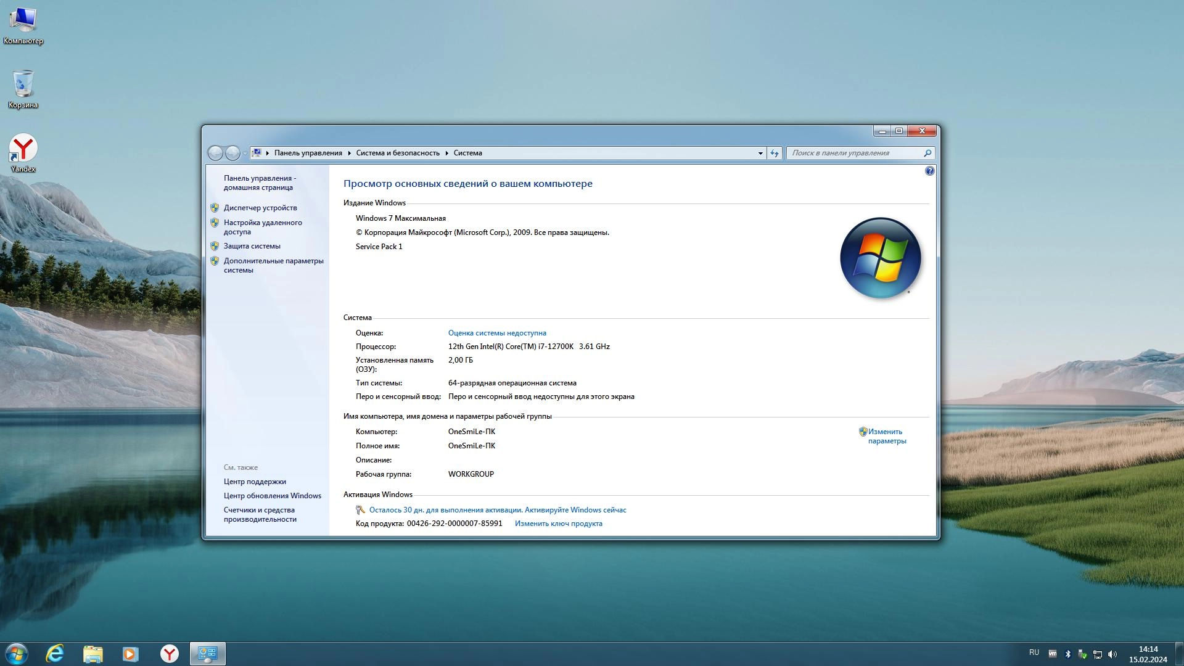
Task: Select 'Система и безопасность' breadcrumb item
Action: tap(398, 153)
